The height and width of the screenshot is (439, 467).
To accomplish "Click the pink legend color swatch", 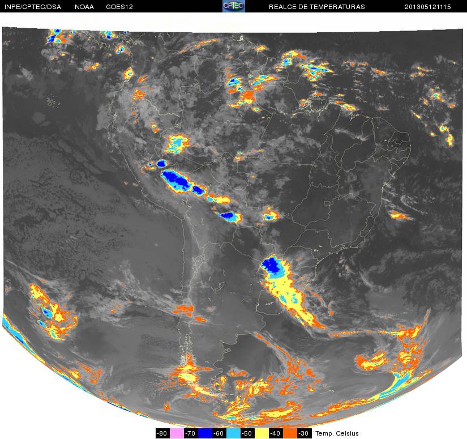I will pyautogui.click(x=177, y=433).
